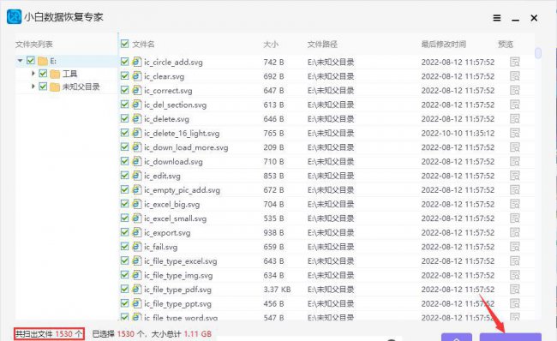Click the 已选择 1530 个 status text
This screenshot has height=341, width=557.
click(118, 334)
